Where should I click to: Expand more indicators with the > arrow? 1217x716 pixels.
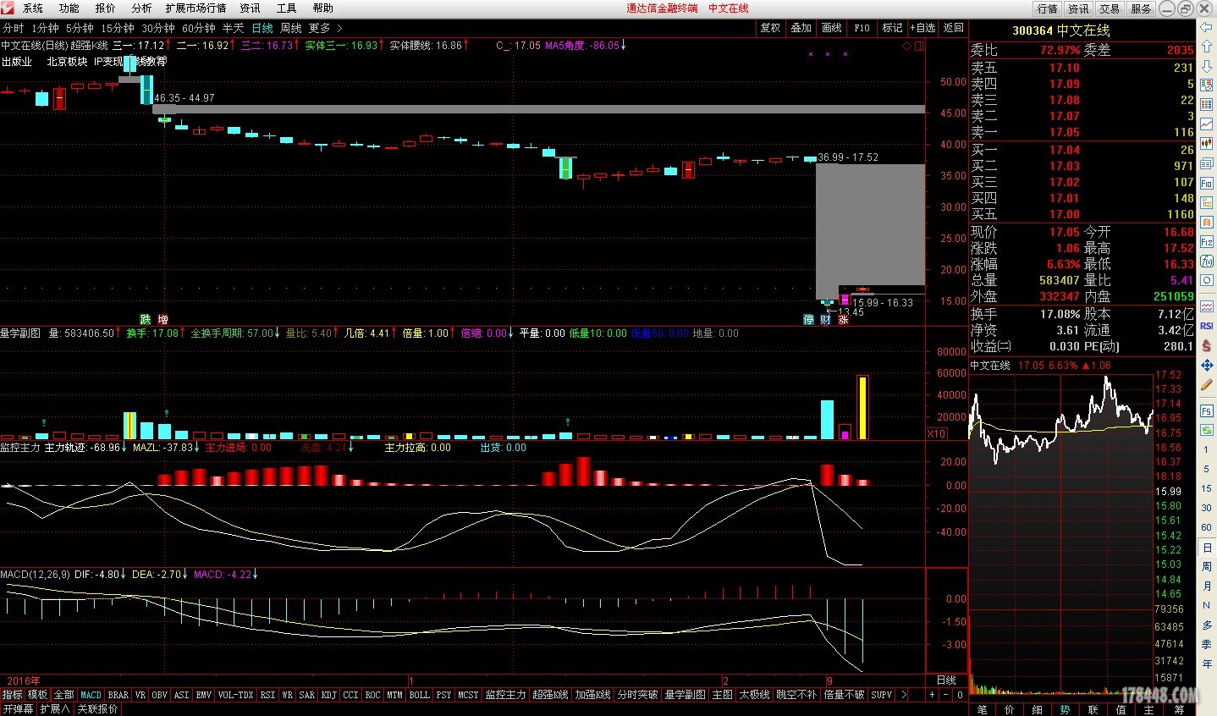[x=904, y=695]
